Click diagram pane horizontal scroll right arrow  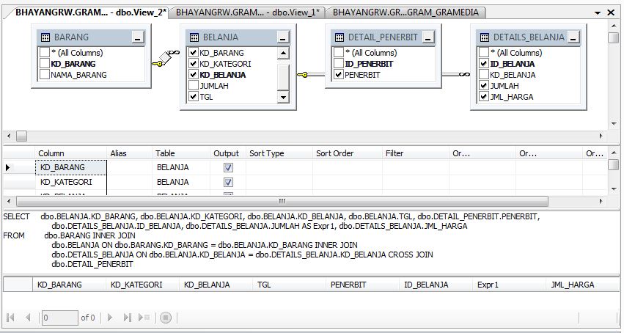click(x=601, y=136)
